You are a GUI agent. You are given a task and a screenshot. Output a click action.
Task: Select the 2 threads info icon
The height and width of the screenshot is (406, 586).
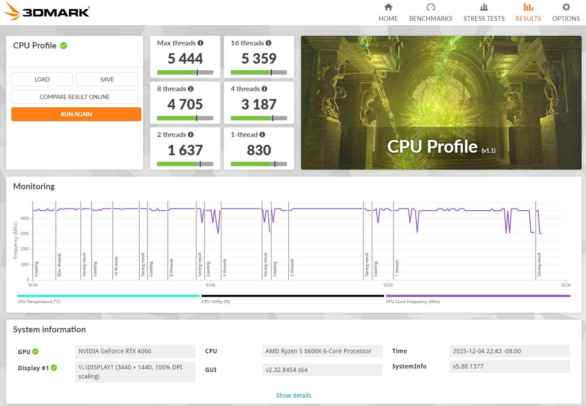click(191, 134)
